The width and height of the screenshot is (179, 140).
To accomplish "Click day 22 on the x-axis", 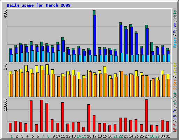I will (121, 136).
